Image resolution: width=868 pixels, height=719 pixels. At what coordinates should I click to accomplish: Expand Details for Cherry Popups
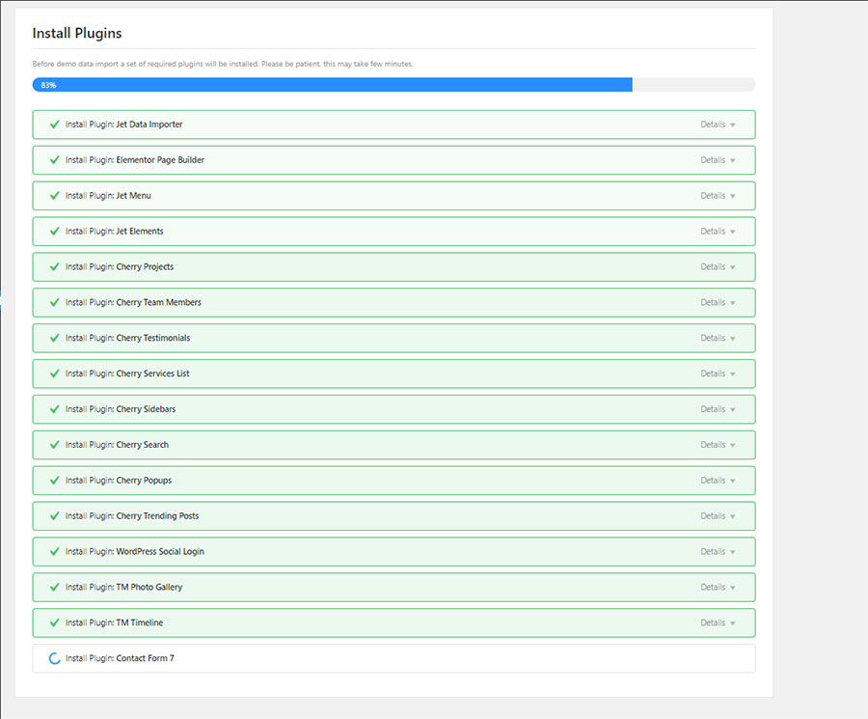click(x=718, y=481)
